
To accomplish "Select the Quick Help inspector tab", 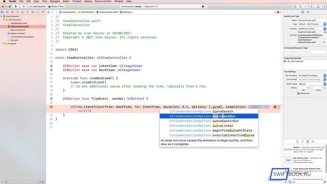I will [x=308, y=12].
